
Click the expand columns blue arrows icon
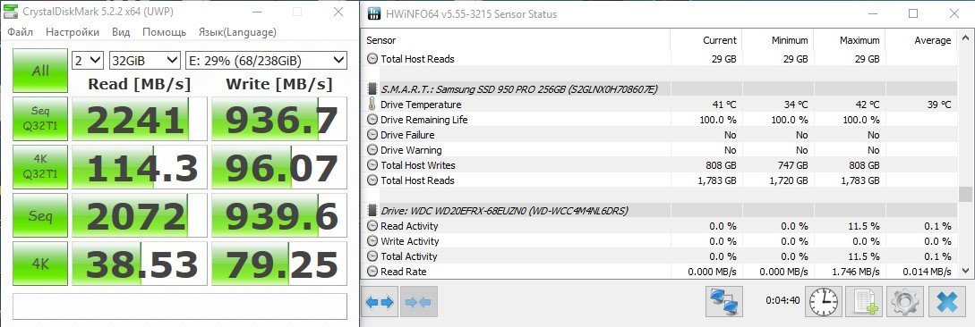[380, 303]
